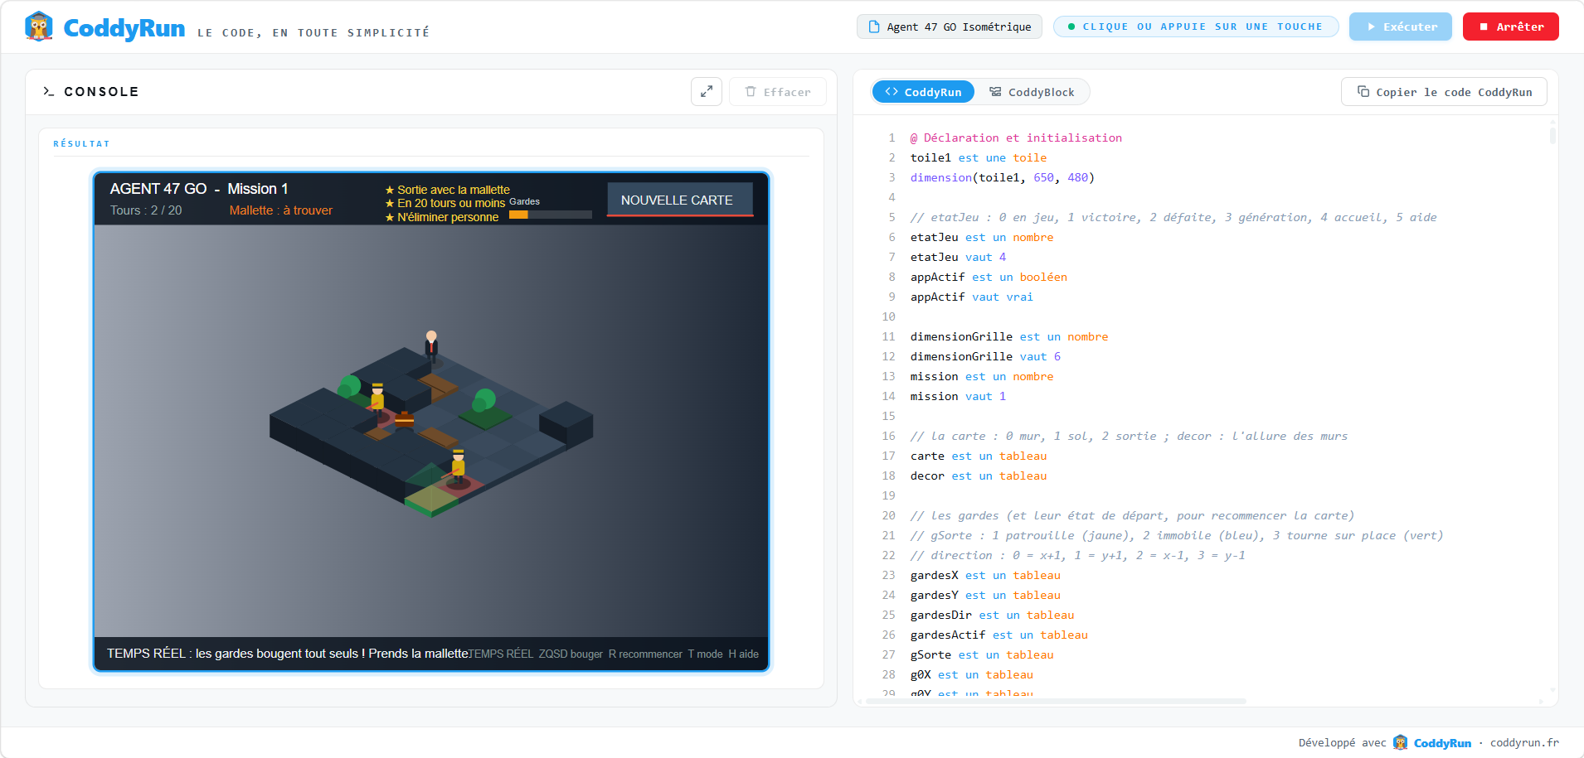Stop the program with Arrêter
This screenshot has height=758, width=1584.
(1511, 27)
